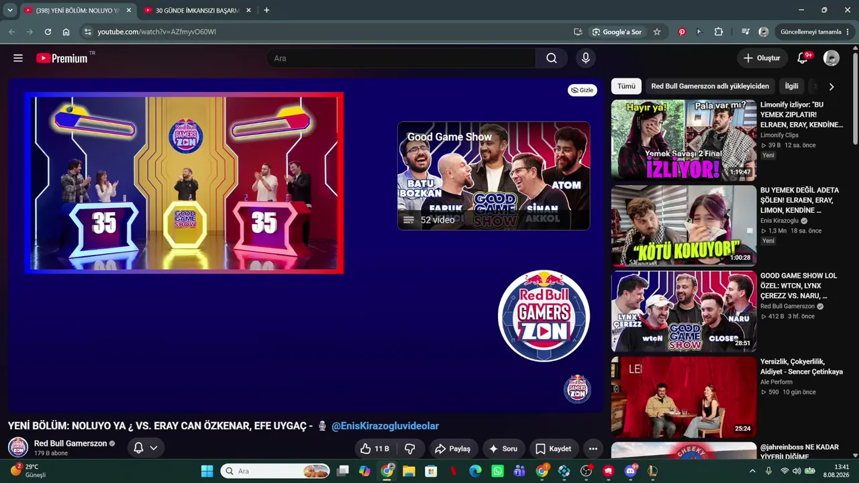Open the Chrome tab search dropdown
This screenshot has height=483, width=859.
click(10, 10)
